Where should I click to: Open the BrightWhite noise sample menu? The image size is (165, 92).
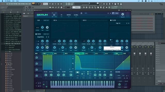pos(40,37)
